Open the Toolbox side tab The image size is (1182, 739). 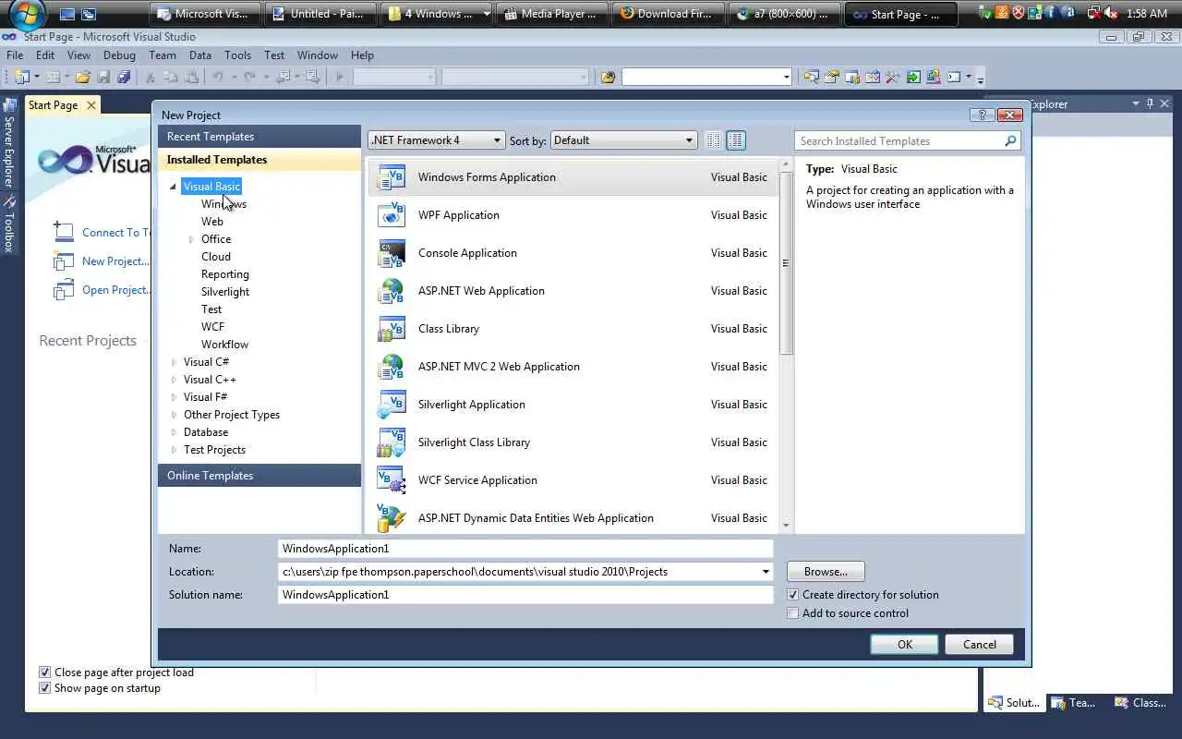(9, 223)
